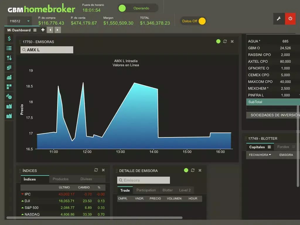Grab the Emisoras panel drag handle
Viewport: 300px width, 225px height.
point(20,42)
